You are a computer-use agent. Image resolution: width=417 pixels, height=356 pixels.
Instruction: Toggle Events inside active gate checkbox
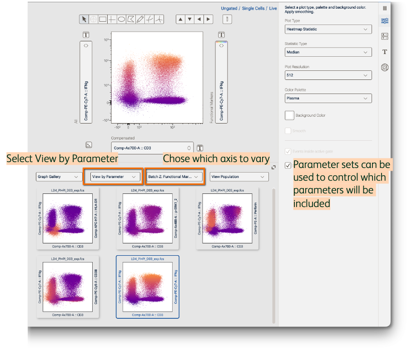coord(288,151)
